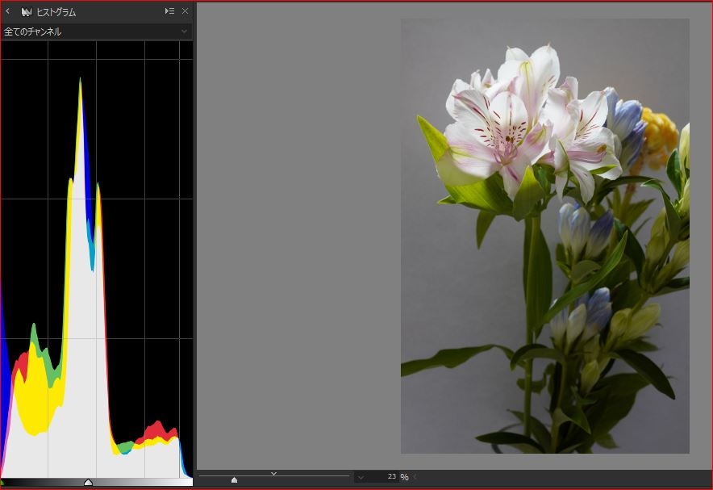The width and height of the screenshot is (713, 490).
Task: Click the 23 zoom percentage field
Action: pos(382,476)
